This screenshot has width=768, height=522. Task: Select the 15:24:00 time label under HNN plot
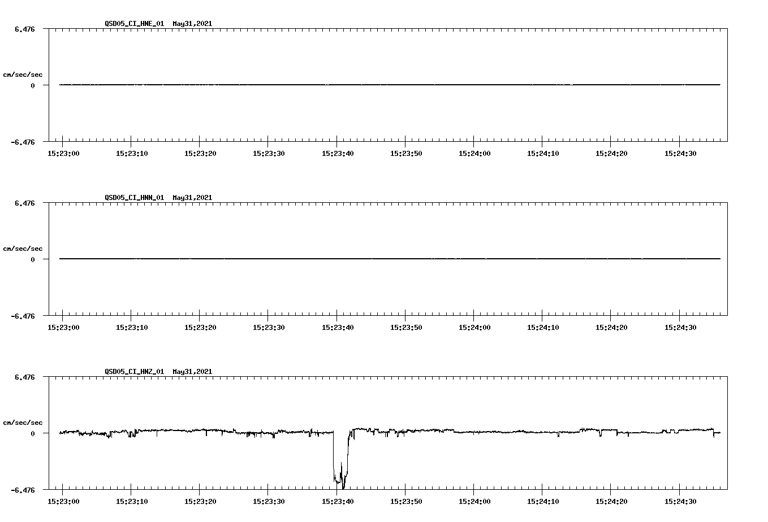click(474, 327)
